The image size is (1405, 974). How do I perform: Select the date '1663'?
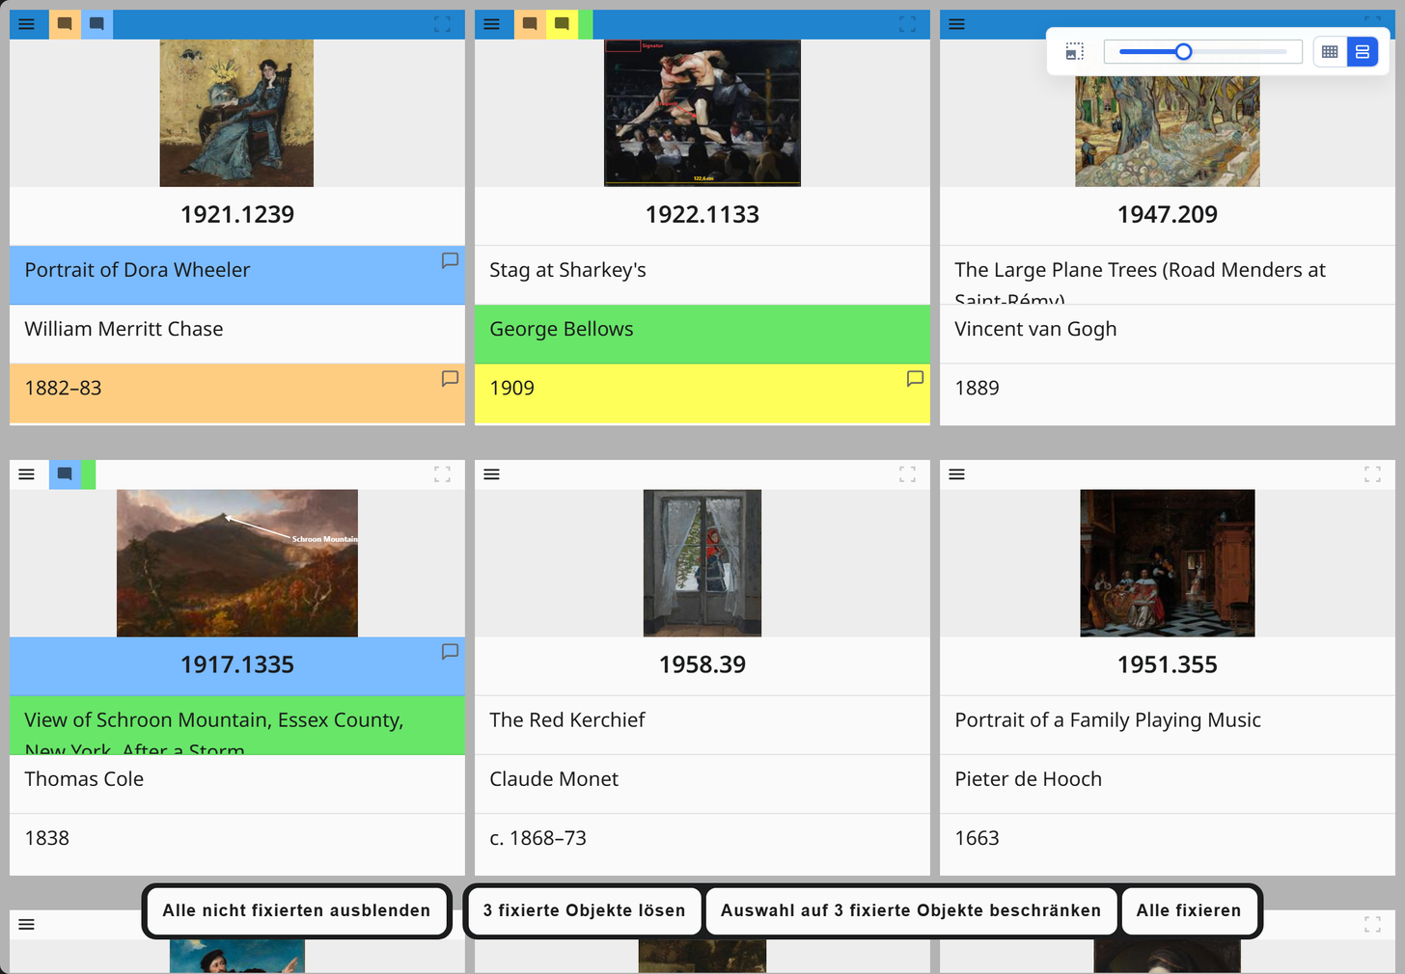click(x=977, y=838)
